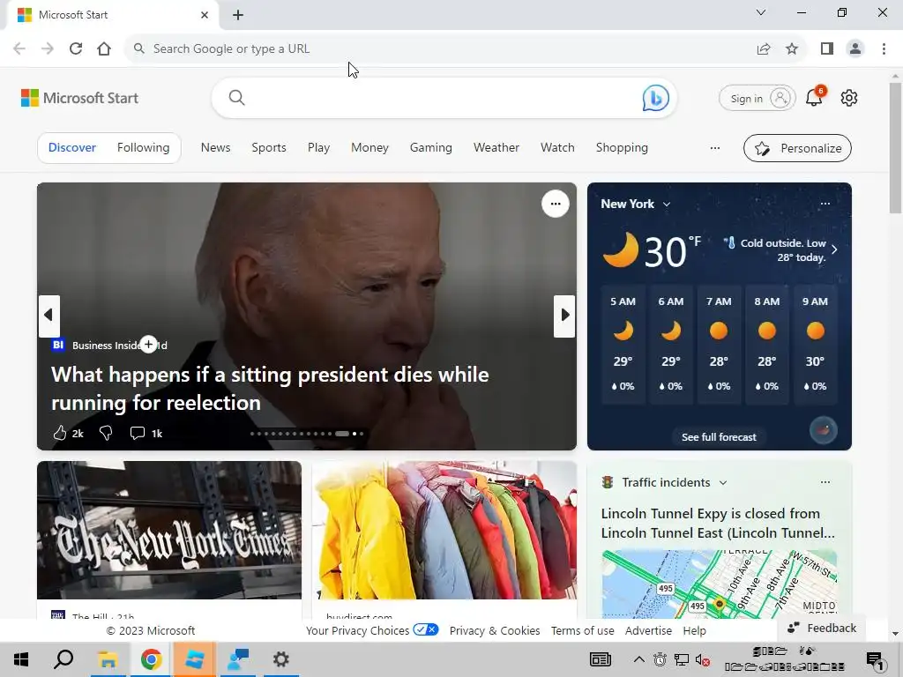Expand Traffic incidents dropdown

[723, 483]
